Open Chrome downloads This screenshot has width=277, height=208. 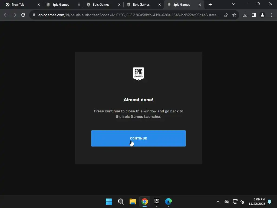point(245,15)
